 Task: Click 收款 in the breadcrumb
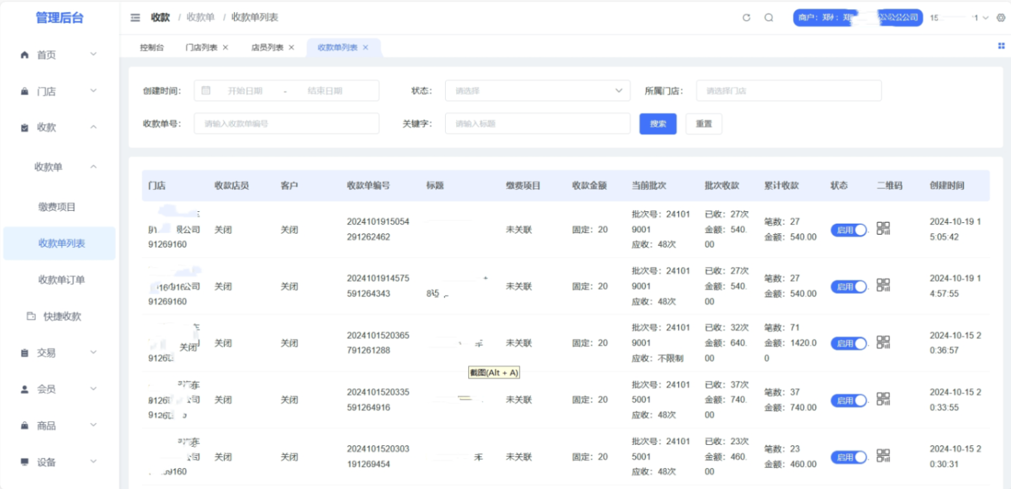tap(160, 18)
